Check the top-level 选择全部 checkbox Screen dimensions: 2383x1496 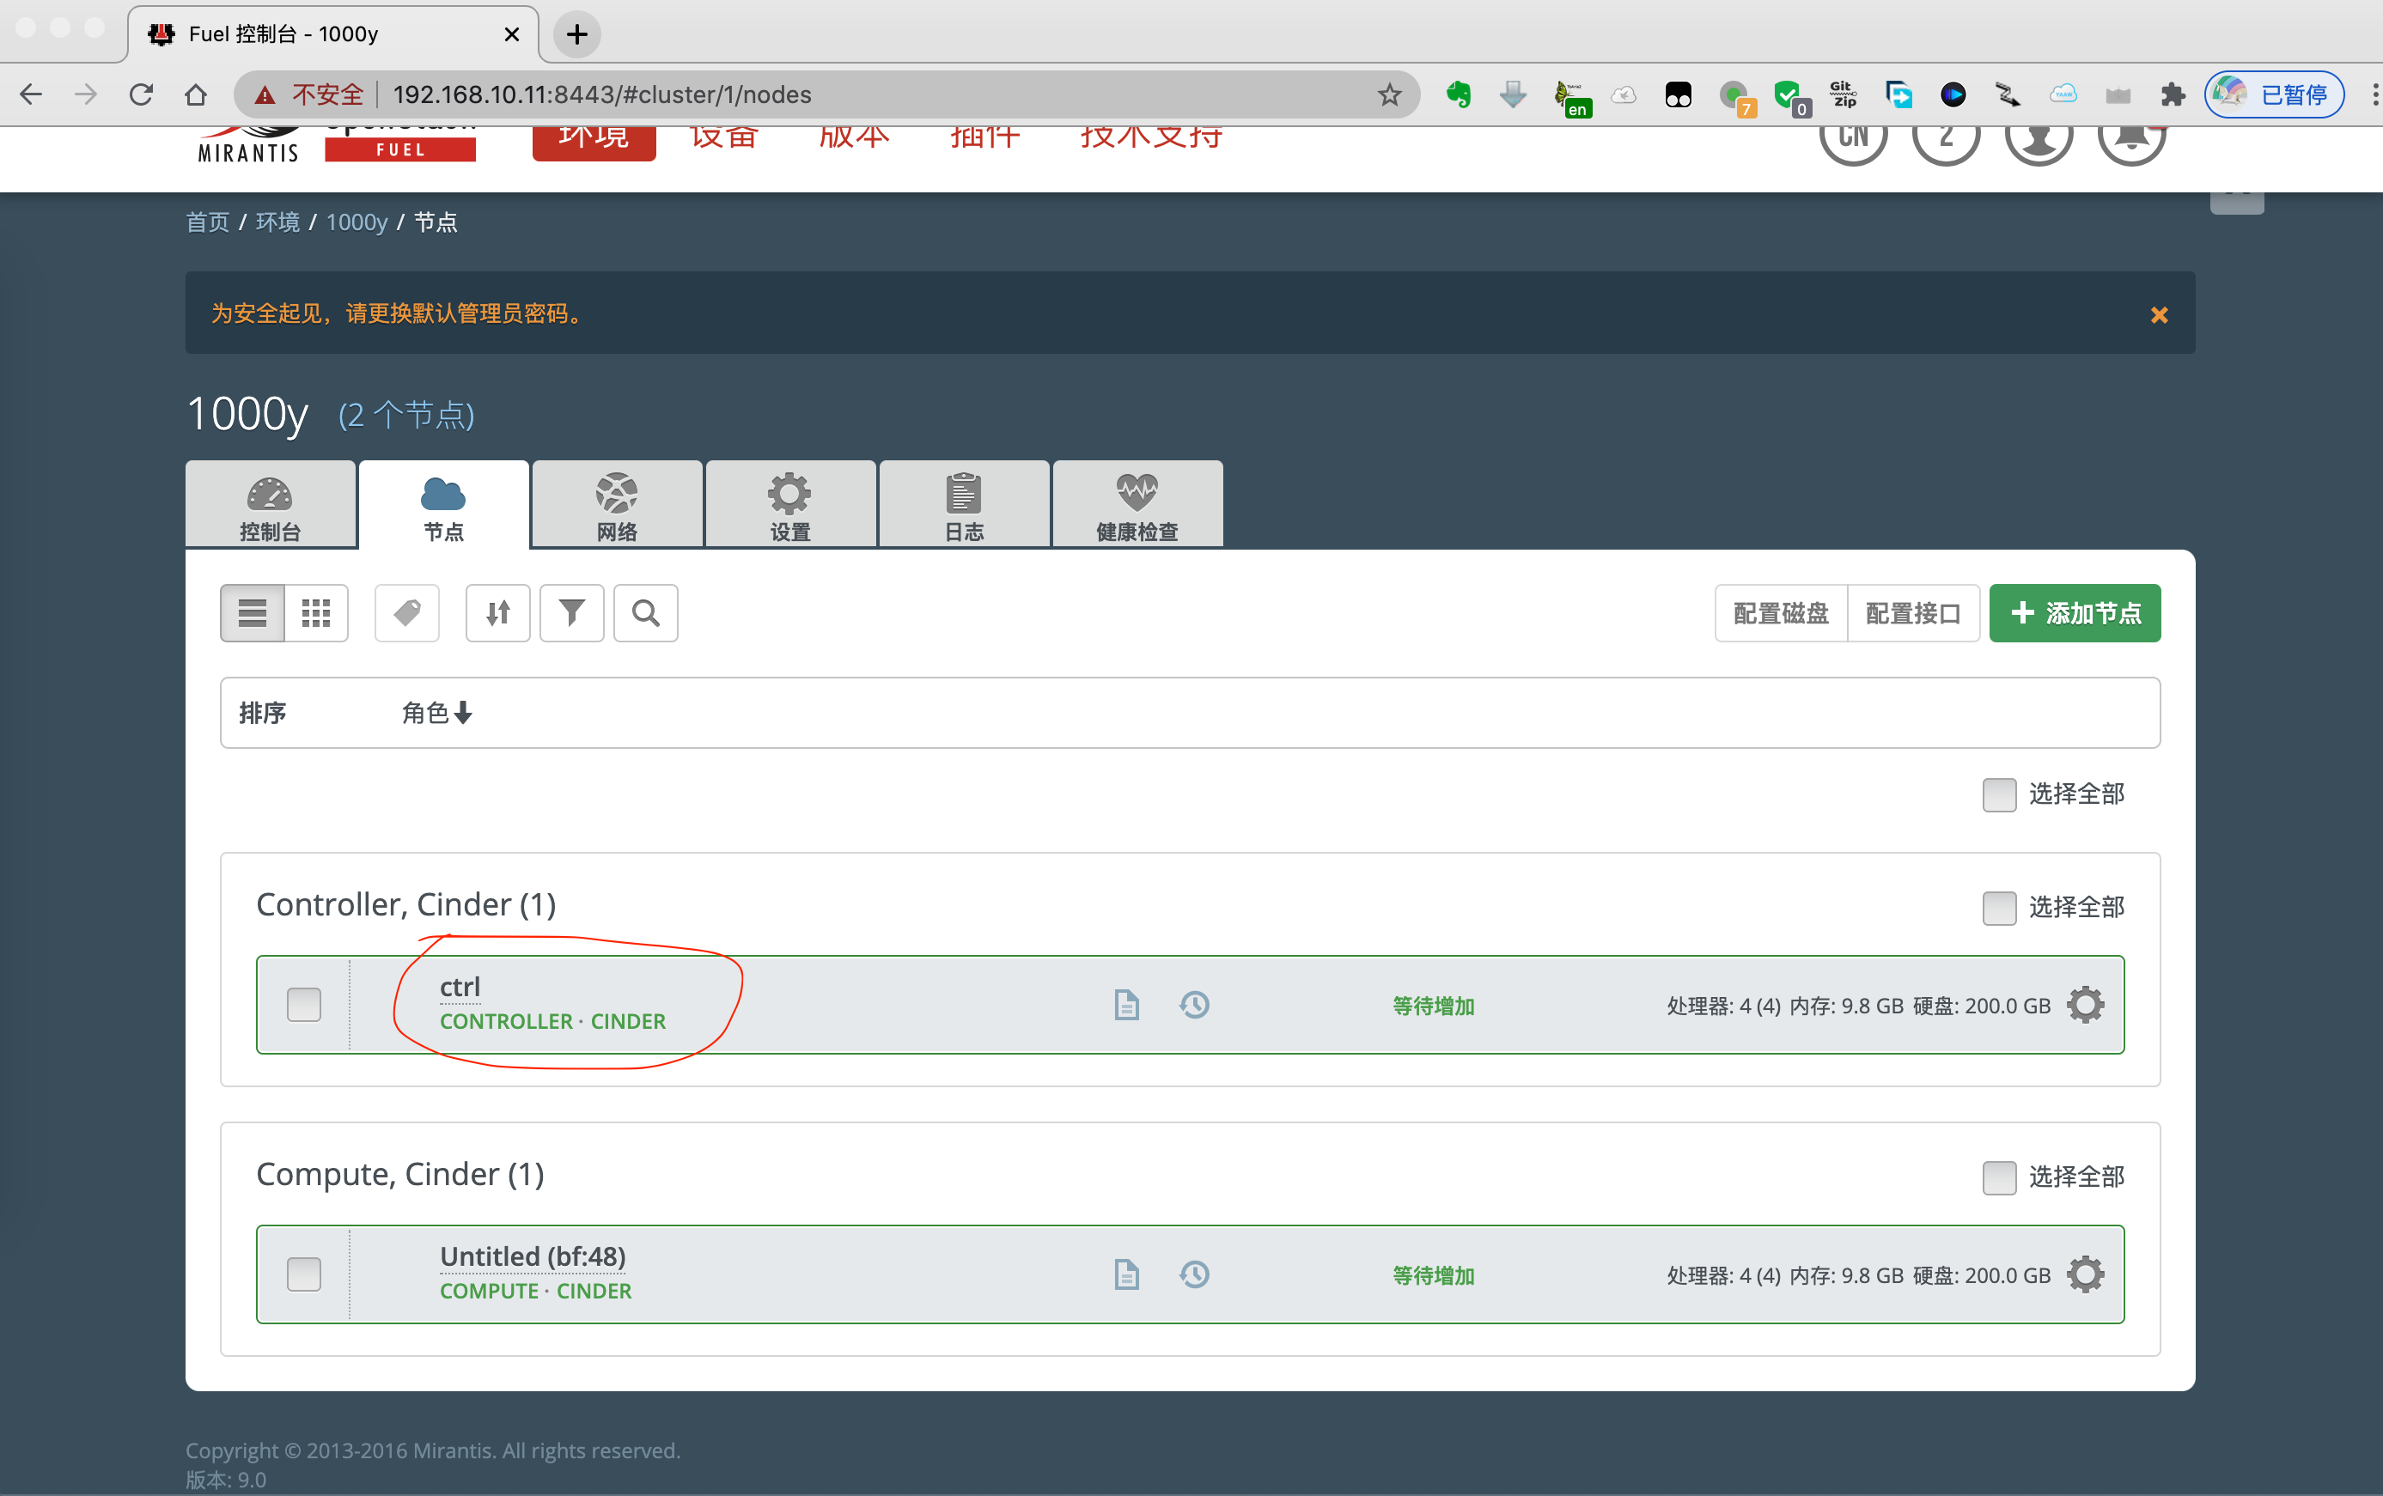pos(1999,794)
